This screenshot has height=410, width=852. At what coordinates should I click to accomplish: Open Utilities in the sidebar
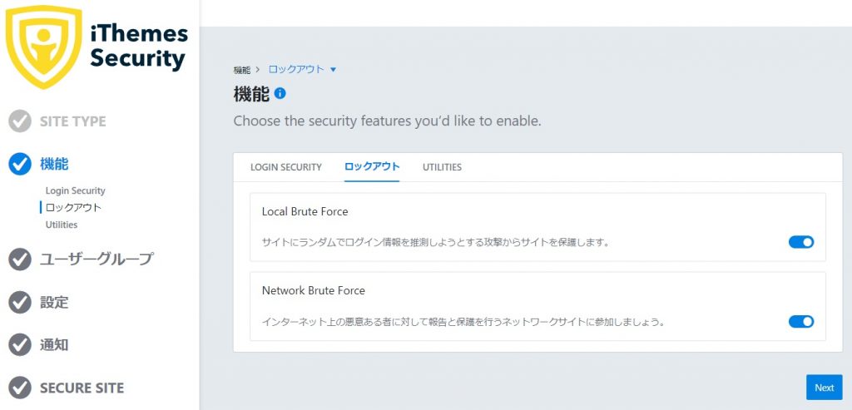pyautogui.click(x=62, y=225)
